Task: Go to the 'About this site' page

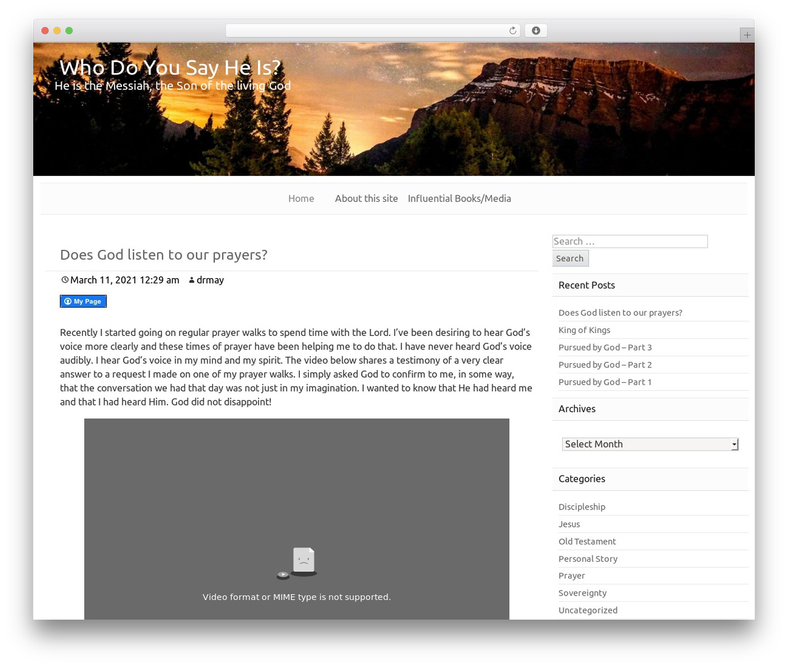Action: click(366, 199)
